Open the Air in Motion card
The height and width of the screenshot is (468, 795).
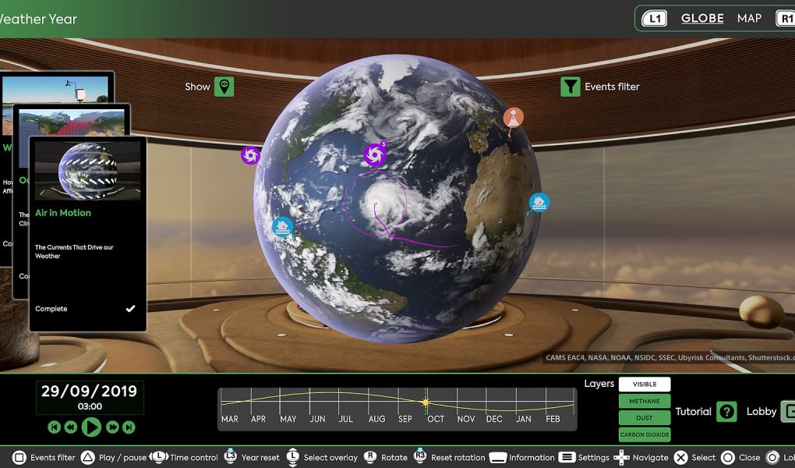pyautogui.click(x=88, y=234)
